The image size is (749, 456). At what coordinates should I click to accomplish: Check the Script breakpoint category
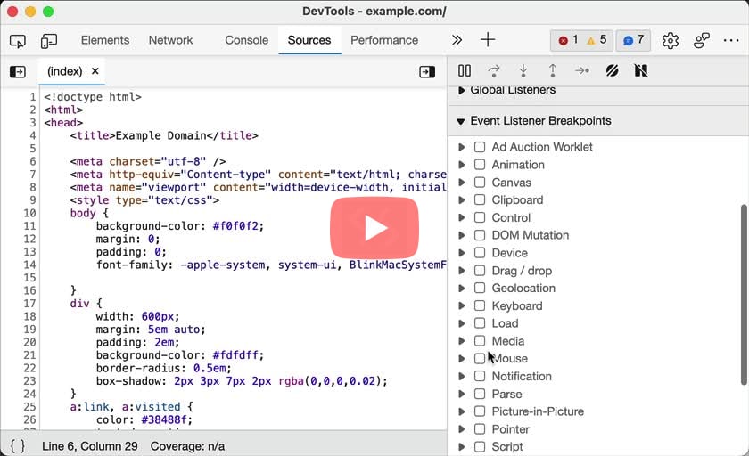coord(480,447)
